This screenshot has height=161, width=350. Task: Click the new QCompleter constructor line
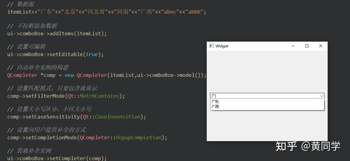[107, 75]
